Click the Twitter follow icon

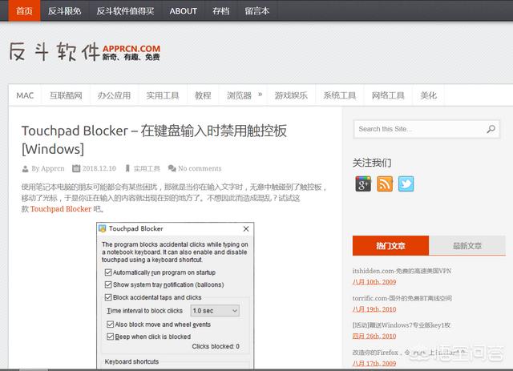pyautogui.click(x=406, y=184)
